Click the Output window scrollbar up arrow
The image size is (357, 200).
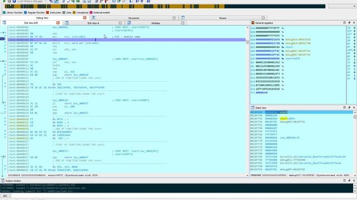pos(355,185)
